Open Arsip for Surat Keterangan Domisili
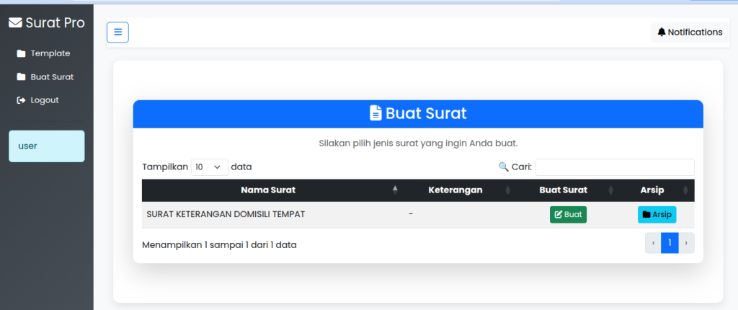Viewport: 738px width, 310px height. [x=657, y=214]
